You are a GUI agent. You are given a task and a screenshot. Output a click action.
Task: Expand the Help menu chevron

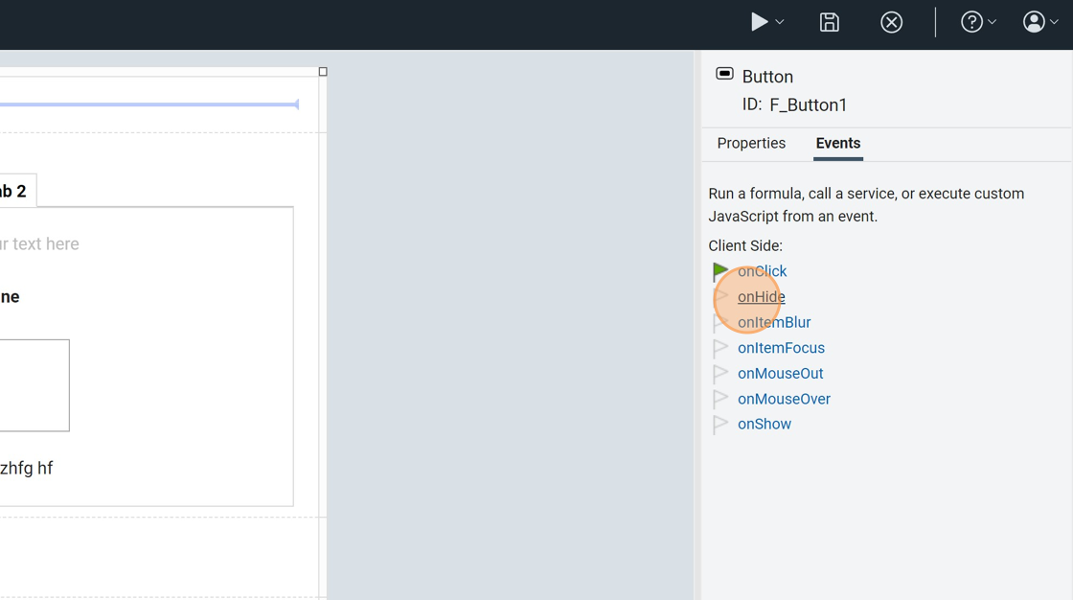click(x=993, y=22)
